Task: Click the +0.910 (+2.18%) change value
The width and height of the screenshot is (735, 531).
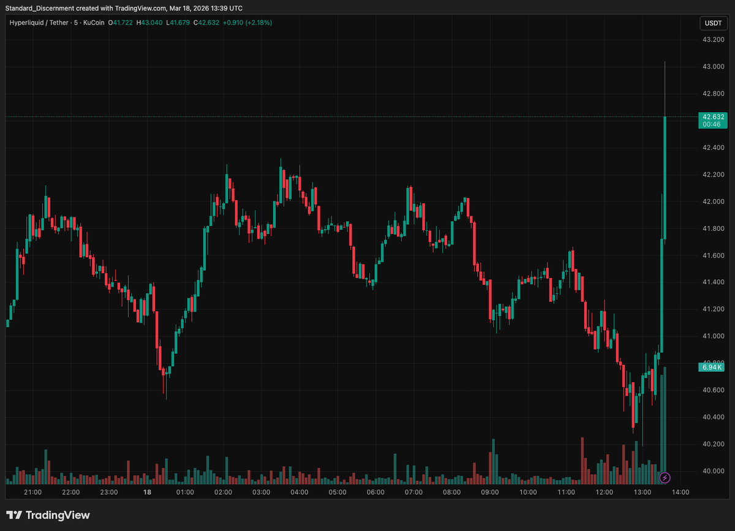Action: [x=247, y=23]
